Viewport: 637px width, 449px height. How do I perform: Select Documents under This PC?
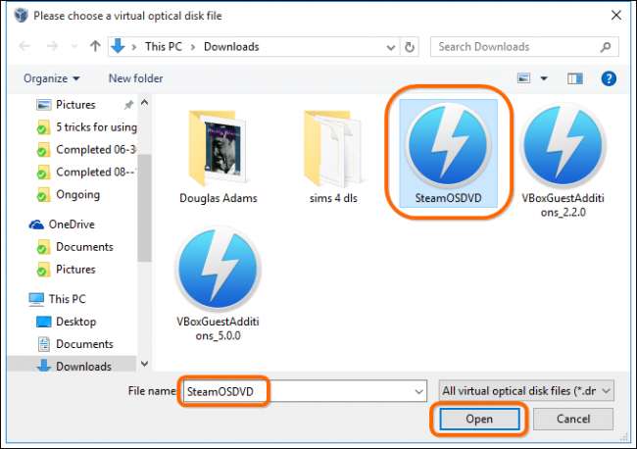(74, 344)
